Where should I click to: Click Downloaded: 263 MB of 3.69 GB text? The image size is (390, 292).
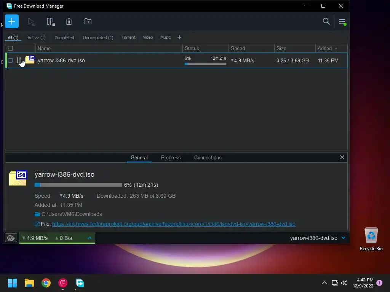pyautogui.click(x=136, y=196)
